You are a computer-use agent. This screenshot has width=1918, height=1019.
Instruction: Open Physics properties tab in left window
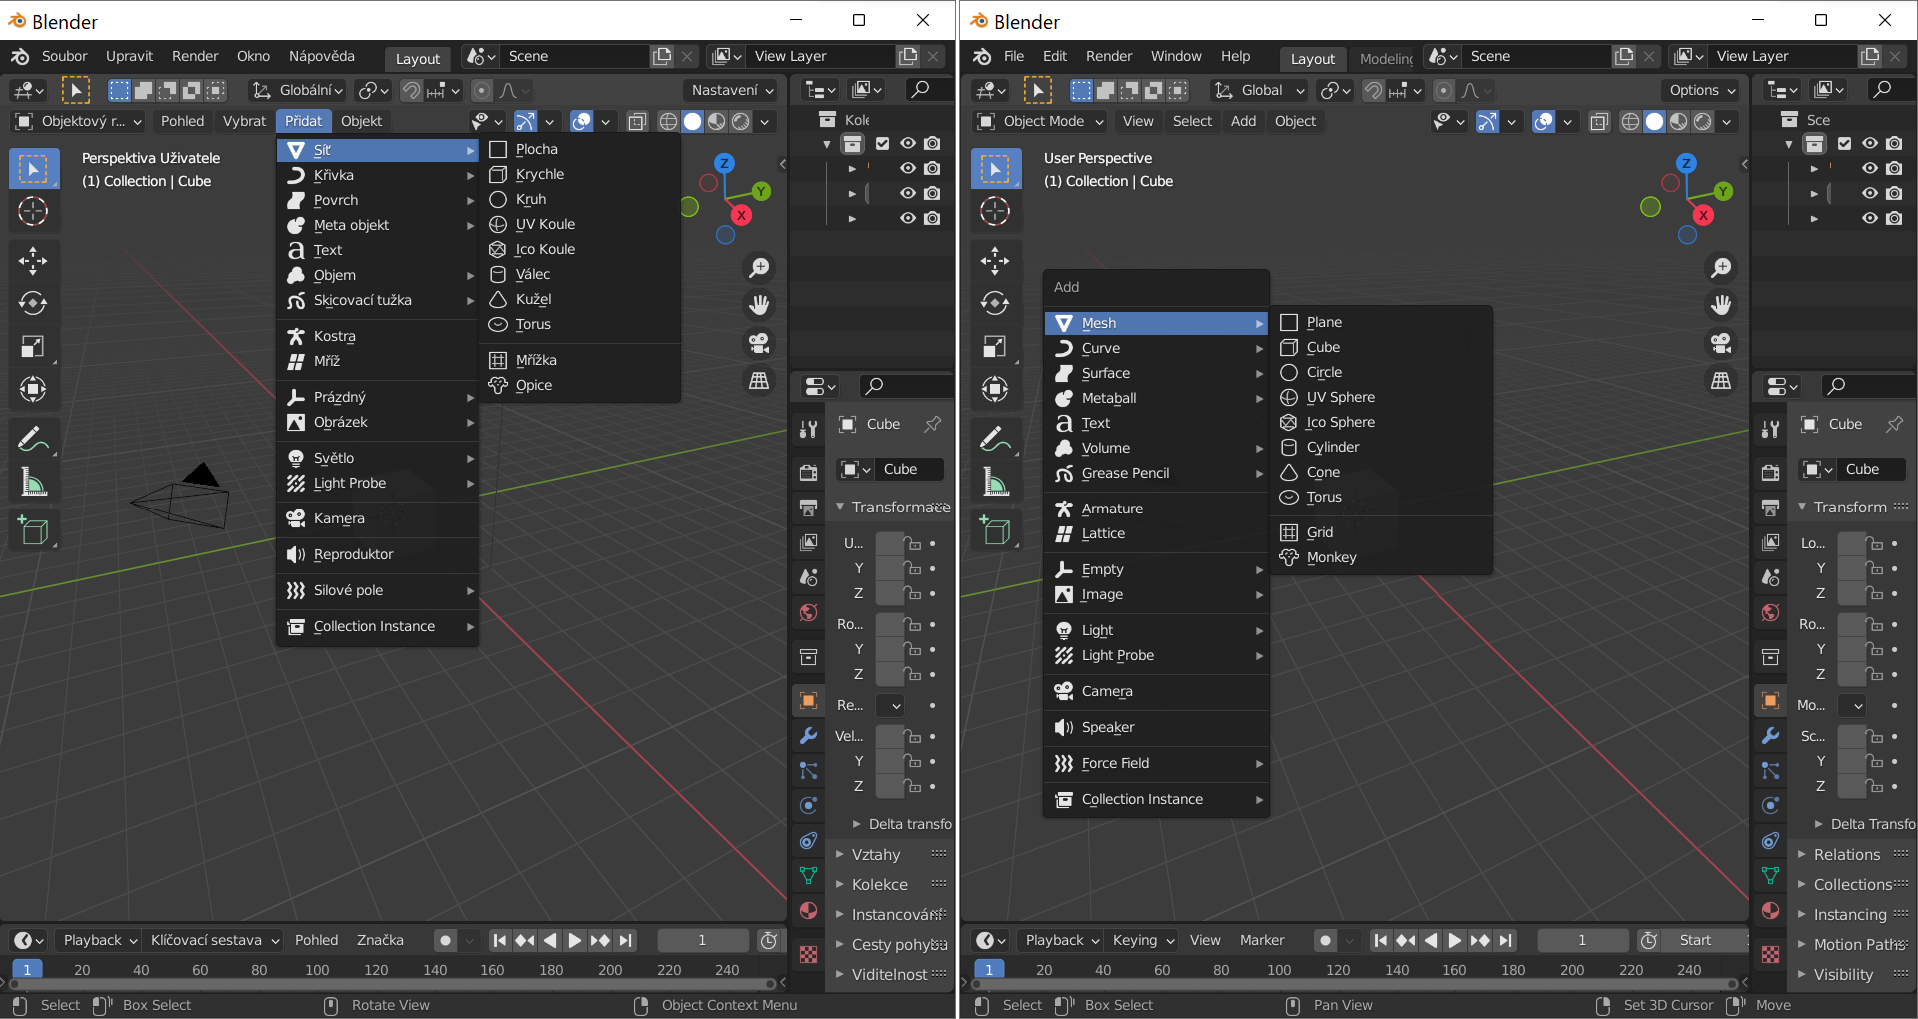pyautogui.click(x=808, y=805)
